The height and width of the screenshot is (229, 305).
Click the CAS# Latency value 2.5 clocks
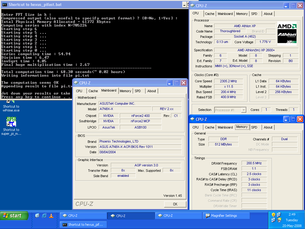[x=254, y=174]
